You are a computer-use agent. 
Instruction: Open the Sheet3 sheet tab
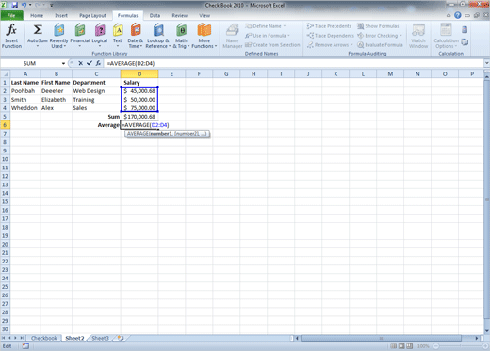pos(100,338)
